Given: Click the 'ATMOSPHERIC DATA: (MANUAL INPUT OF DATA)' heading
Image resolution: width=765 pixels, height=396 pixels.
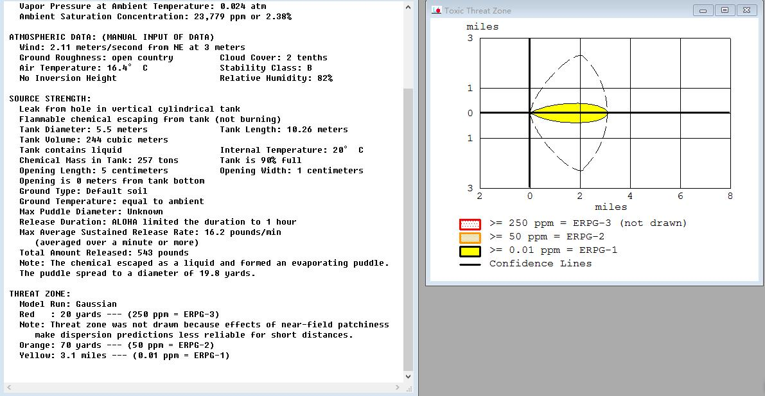Looking at the screenshot, I should tap(112, 37).
